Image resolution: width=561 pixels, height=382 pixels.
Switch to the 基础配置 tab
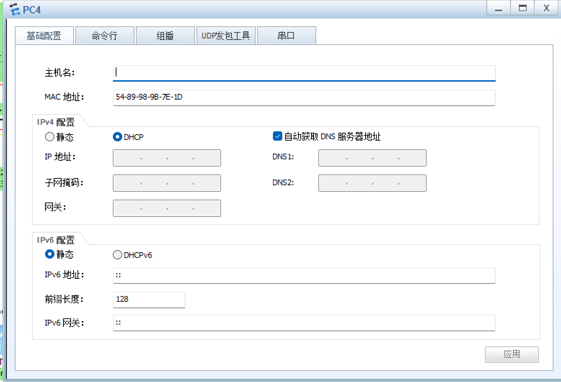(x=44, y=36)
